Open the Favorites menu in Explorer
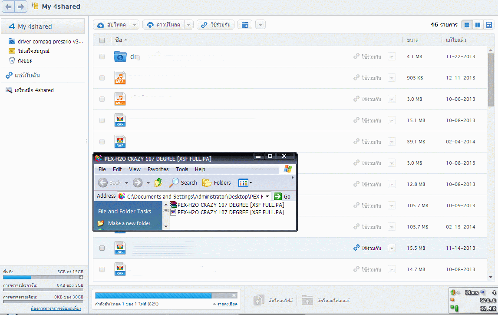The width and height of the screenshot is (498, 315). pyautogui.click(x=158, y=169)
